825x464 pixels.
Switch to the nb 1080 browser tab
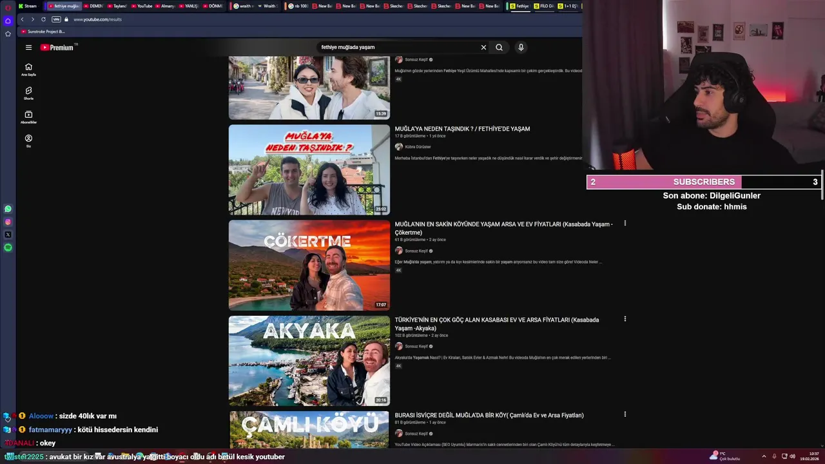point(298,6)
